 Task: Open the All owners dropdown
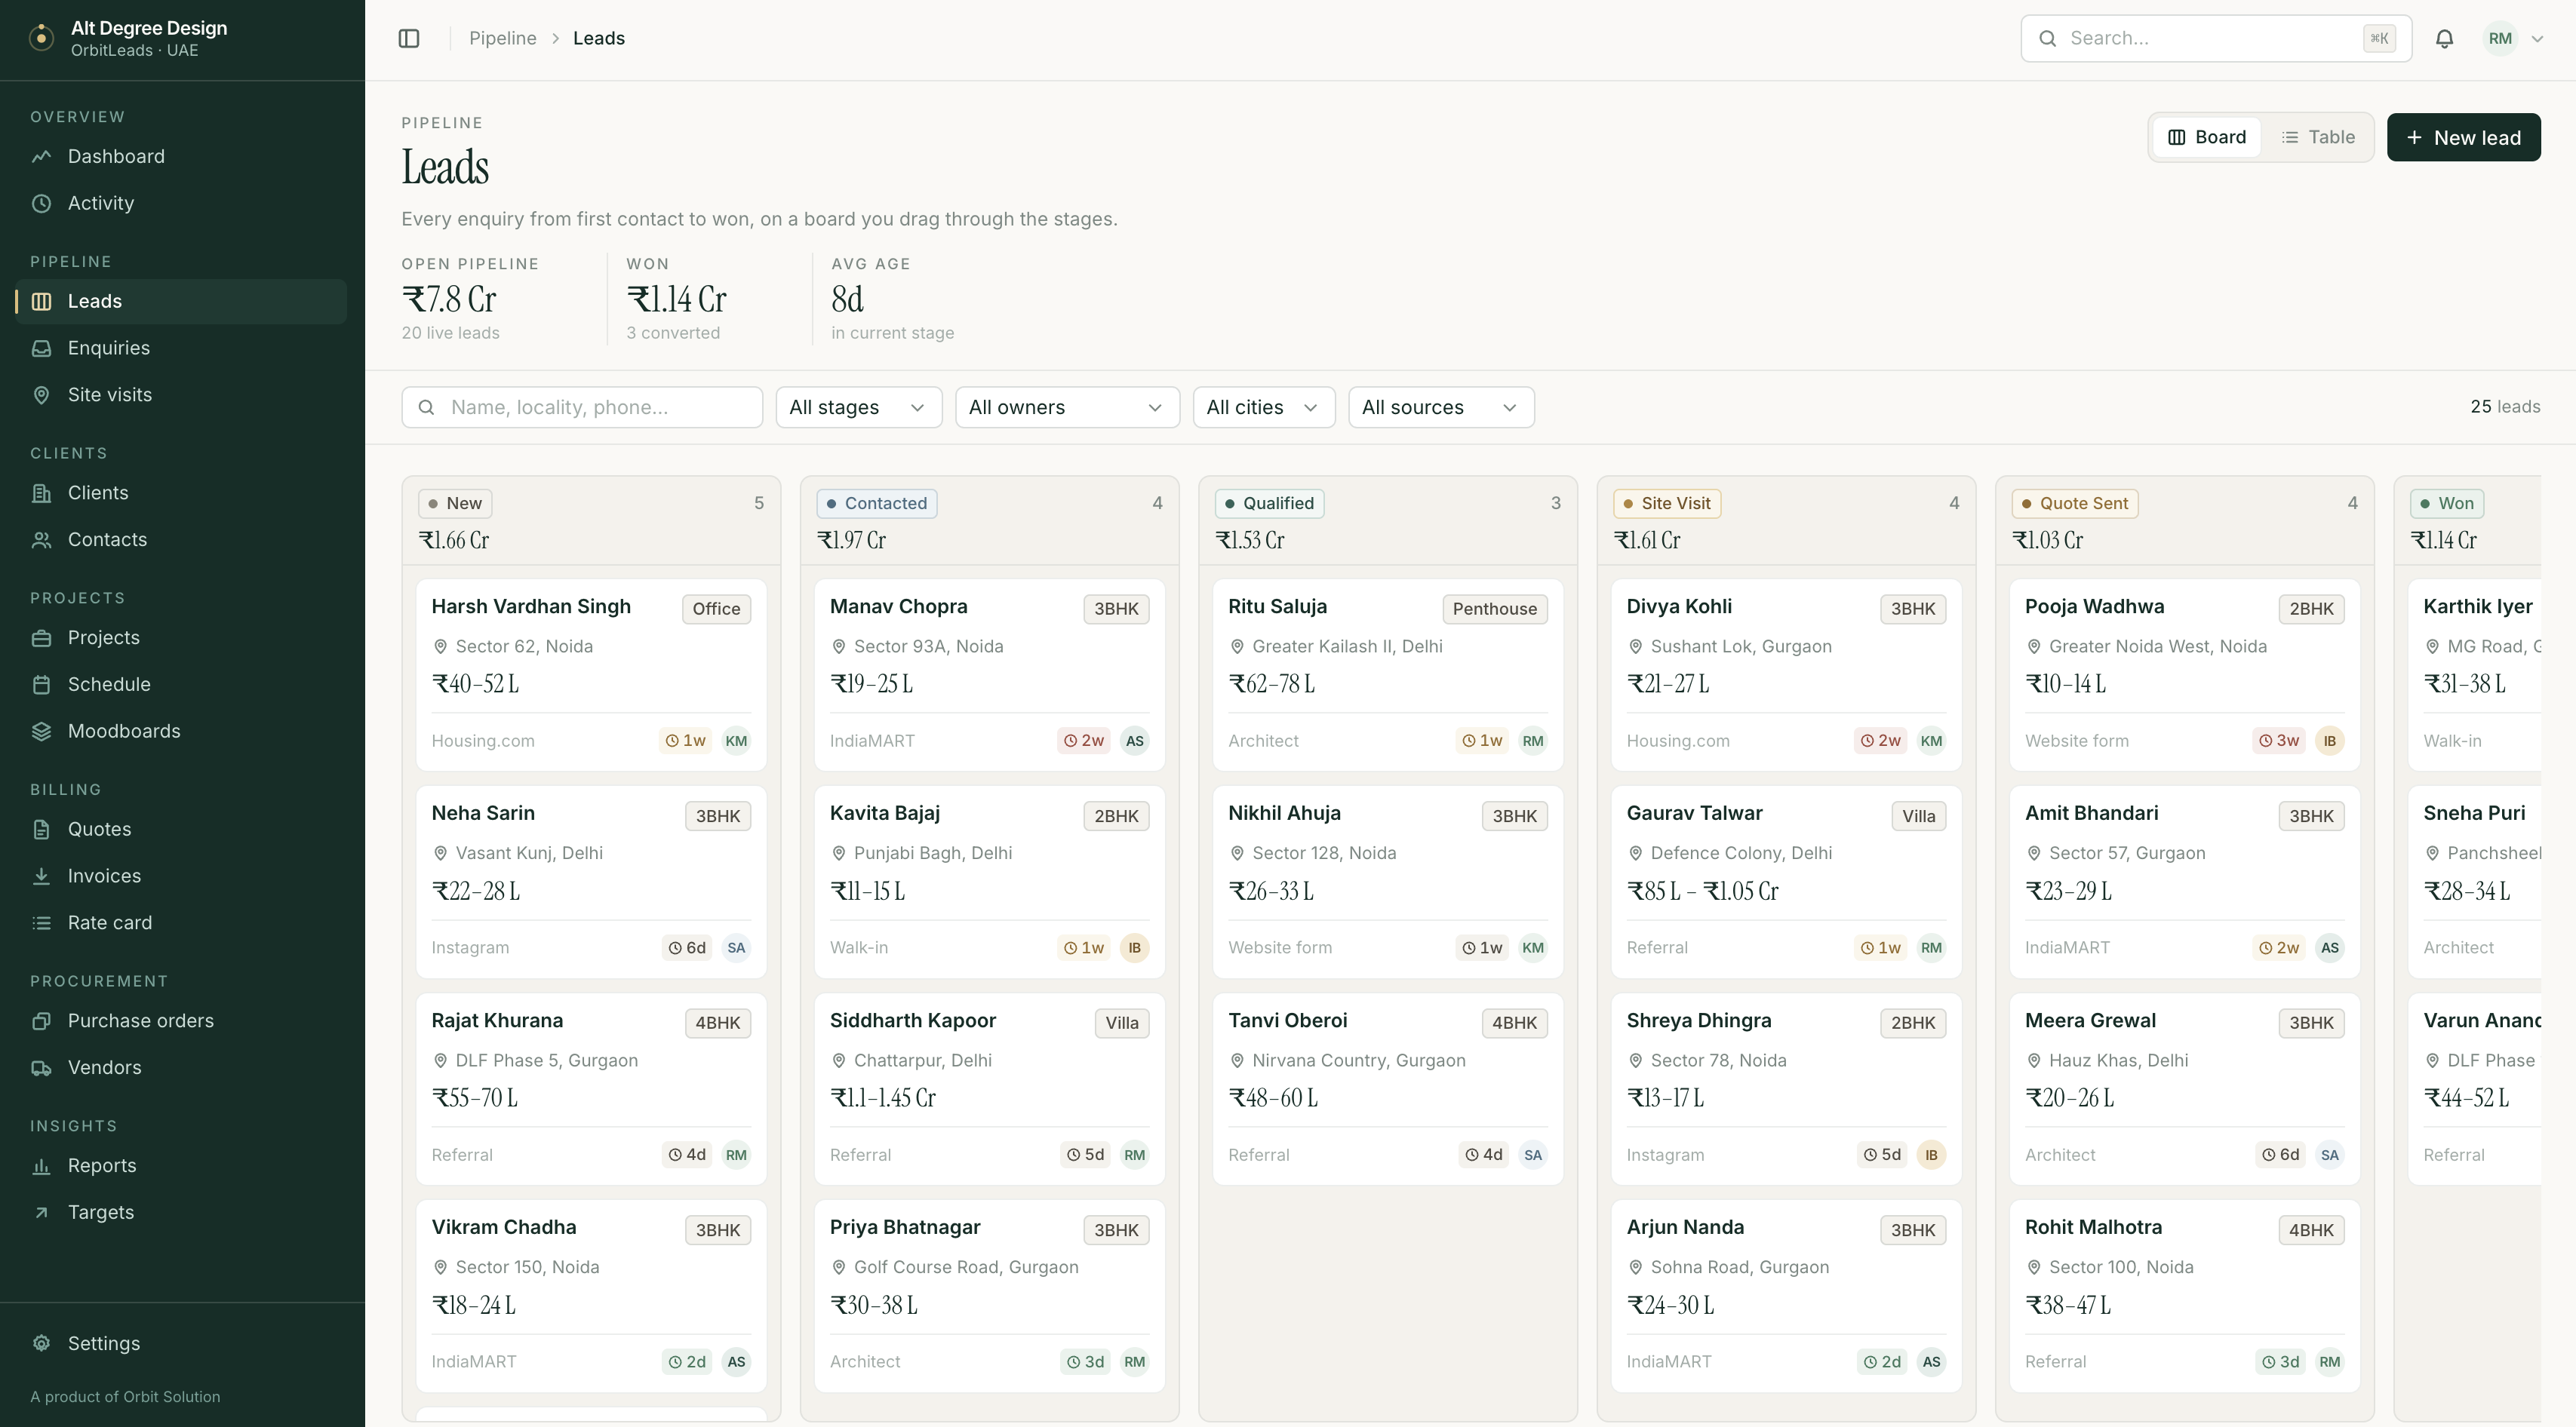(1067, 407)
